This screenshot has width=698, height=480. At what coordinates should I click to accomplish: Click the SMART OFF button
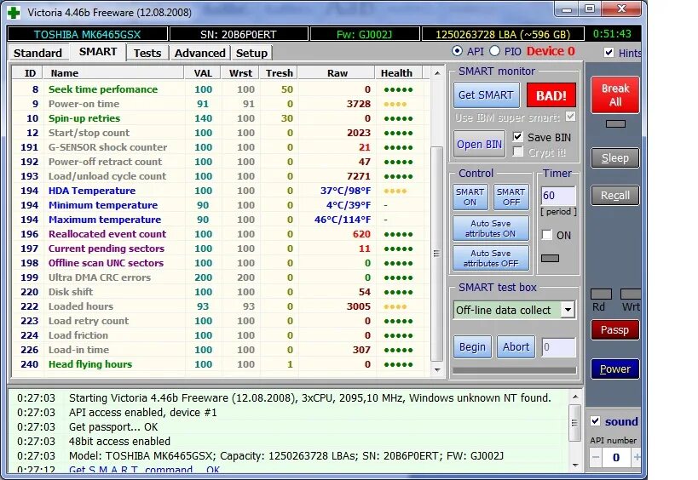click(511, 197)
